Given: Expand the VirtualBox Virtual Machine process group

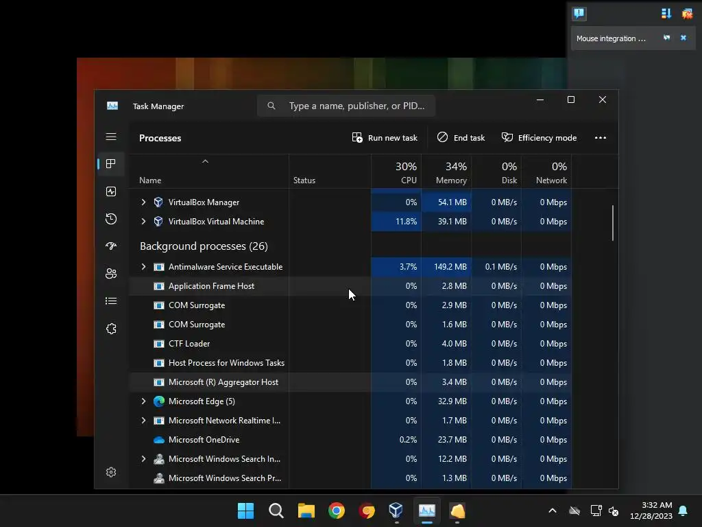Looking at the screenshot, I should pyautogui.click(x=143, y=222).
